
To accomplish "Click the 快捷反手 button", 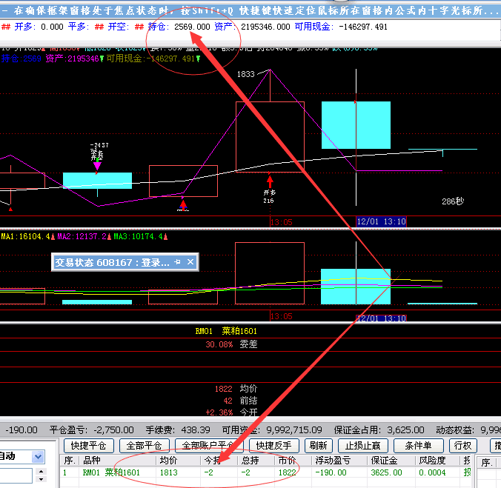I will click(274, 446).
